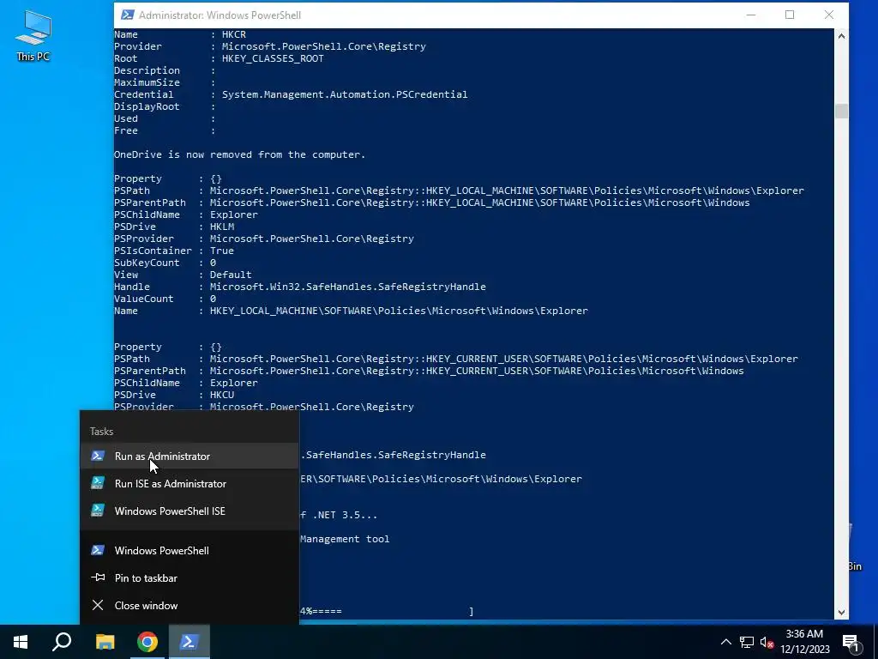Click the pin icon beside Pin to taskbar
This screenshot has width=878, height=659.
click(98, 577)
